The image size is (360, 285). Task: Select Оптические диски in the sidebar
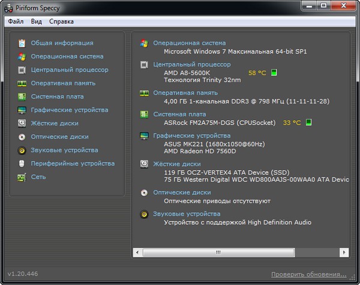[59, 136]
